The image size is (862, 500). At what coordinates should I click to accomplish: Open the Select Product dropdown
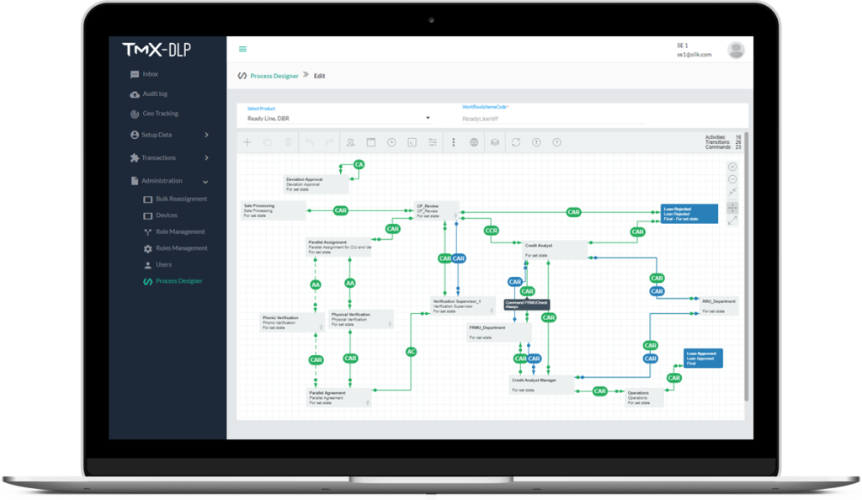click(338, 118)
